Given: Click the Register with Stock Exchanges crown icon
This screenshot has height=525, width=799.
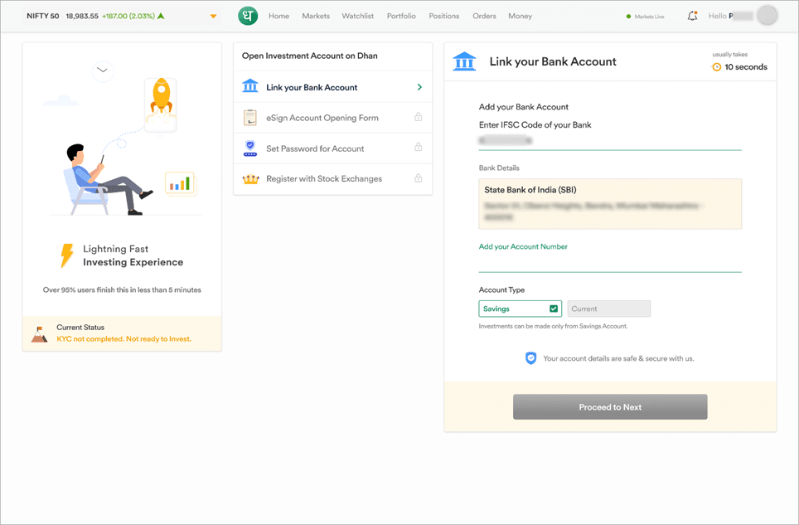Looking at the screenshot, I should click(249, 178).
